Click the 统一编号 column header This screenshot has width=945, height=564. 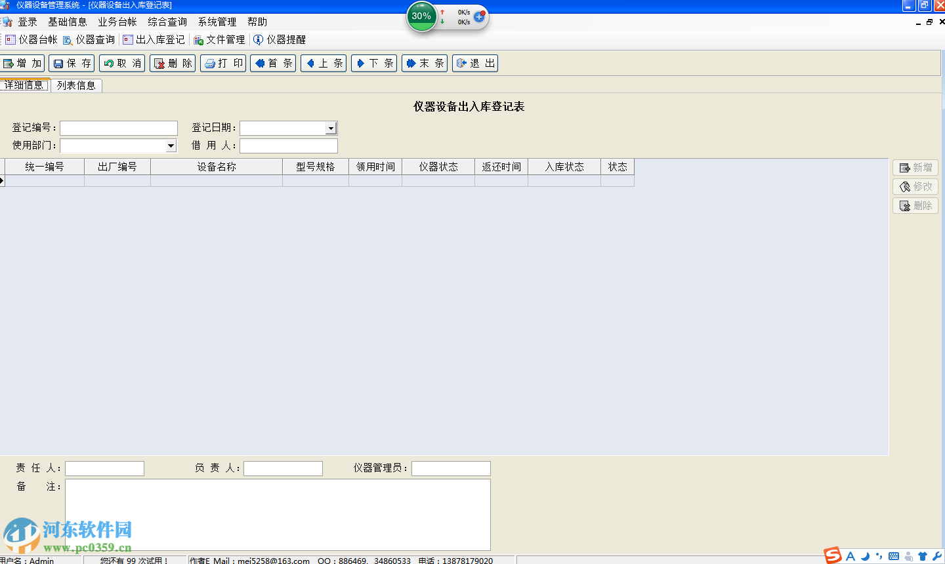click(x=45, y=167)
